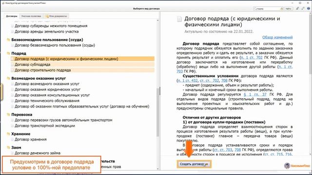The height and width of the screenshot is (175, 312).
Task: Click document icon of Договор субаренды нежилого помещения
Action: point(12,26)
